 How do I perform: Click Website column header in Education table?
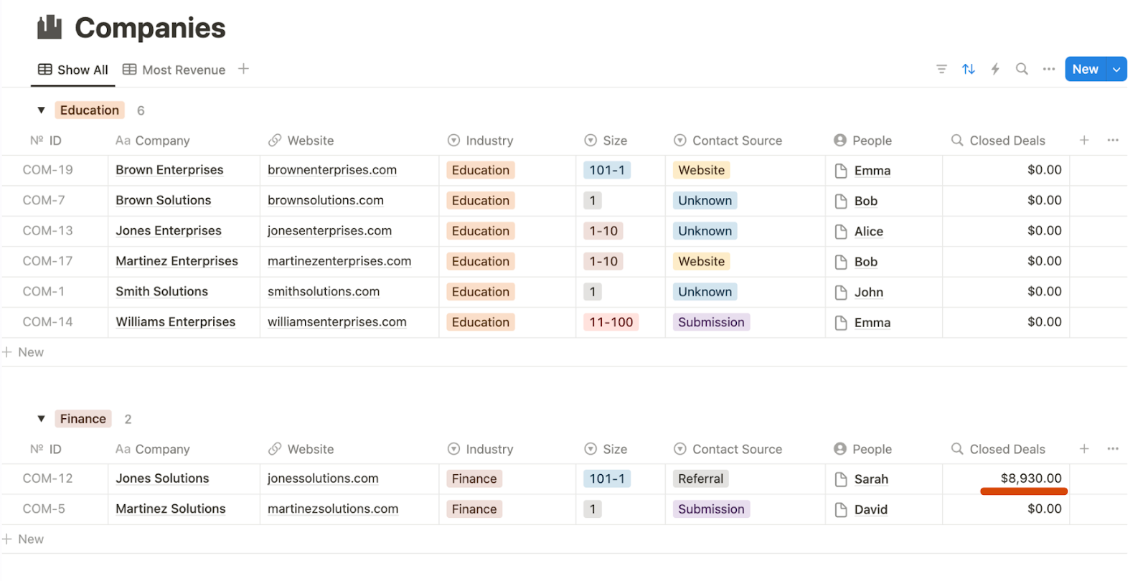tap(301, 141)
